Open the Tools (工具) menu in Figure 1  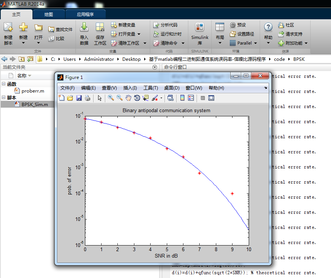151,88
